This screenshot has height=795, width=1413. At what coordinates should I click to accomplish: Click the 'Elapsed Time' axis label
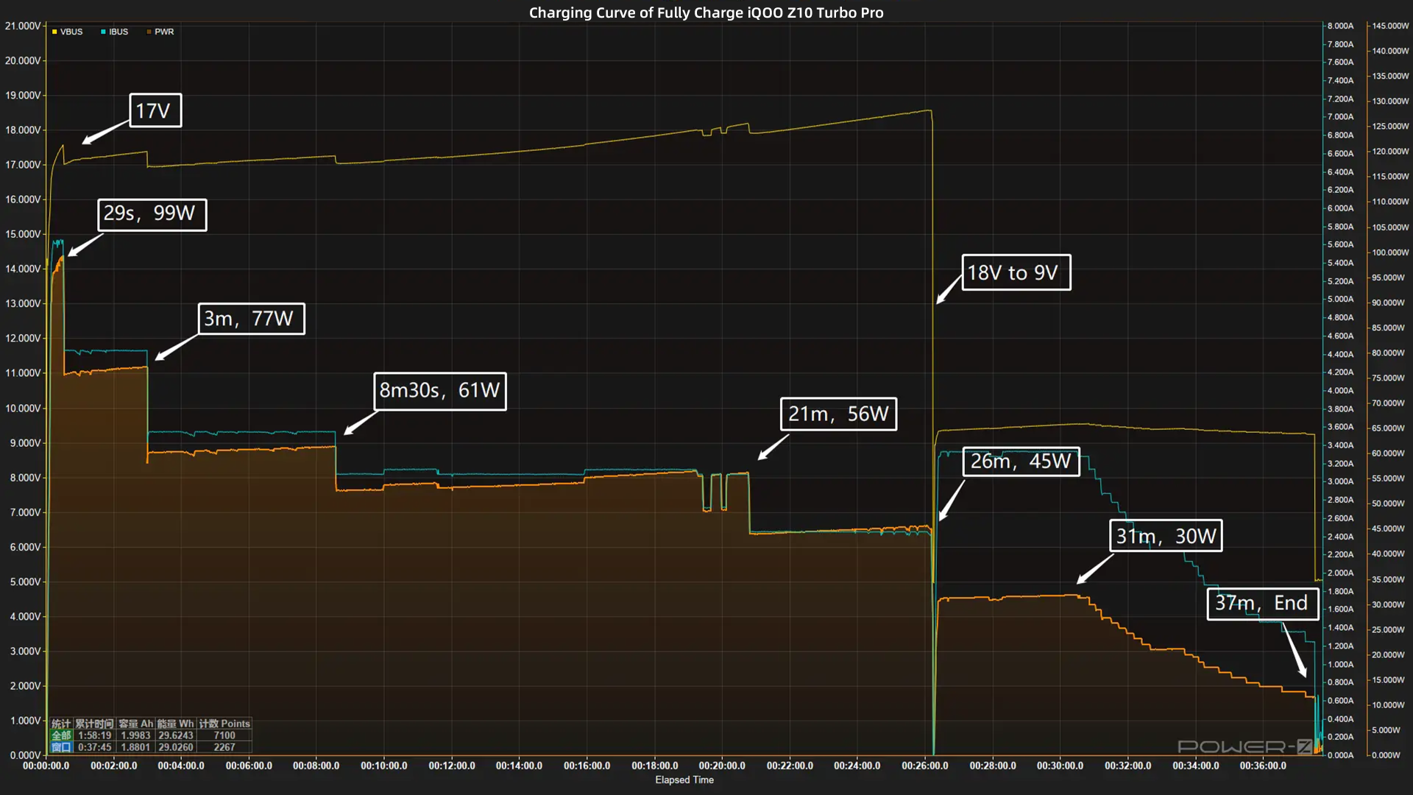(684, 780)
